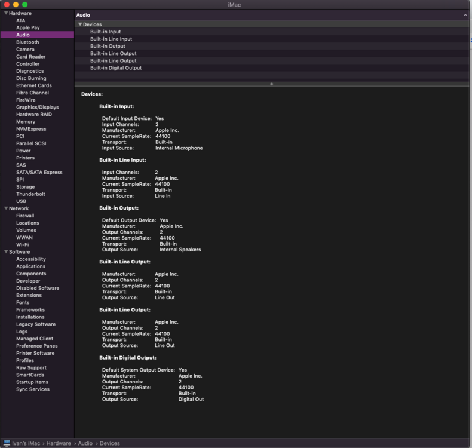Select Bluetooth in the sidebar
The width and height of the screenshot is (472, 448).
tap(27, 42)
